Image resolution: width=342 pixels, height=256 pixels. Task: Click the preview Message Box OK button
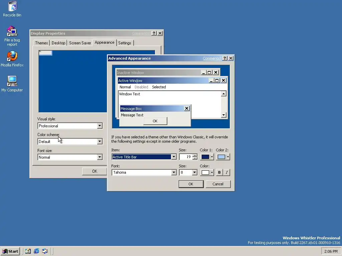click(155, 121)
